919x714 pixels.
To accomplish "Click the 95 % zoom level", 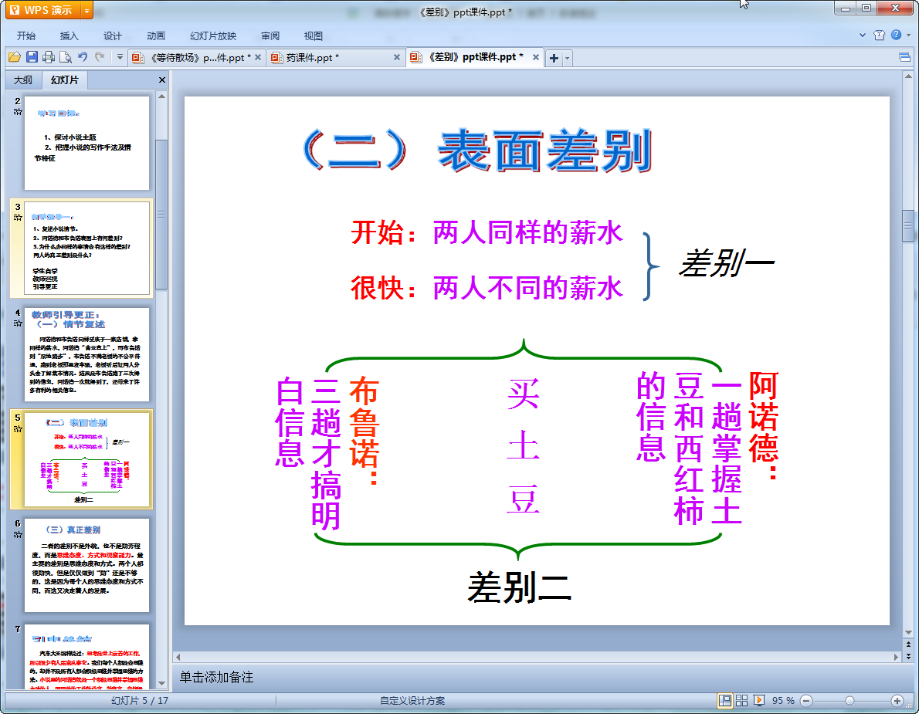I will click(783, 701).
